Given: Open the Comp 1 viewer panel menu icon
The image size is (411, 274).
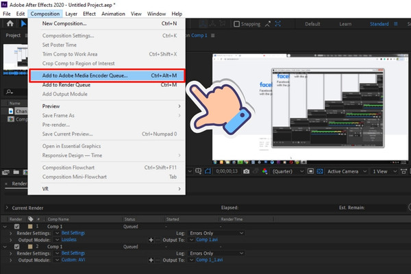Looking at the screenshot, I should click(213, 36).
